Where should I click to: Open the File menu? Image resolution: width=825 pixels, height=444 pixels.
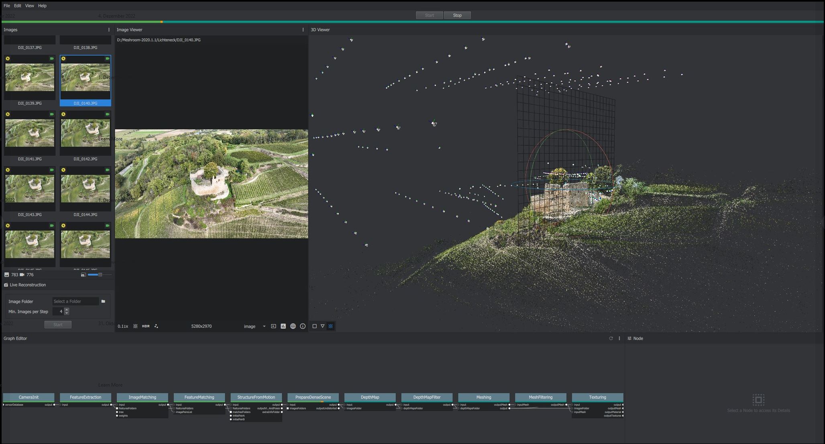point(7,6)
